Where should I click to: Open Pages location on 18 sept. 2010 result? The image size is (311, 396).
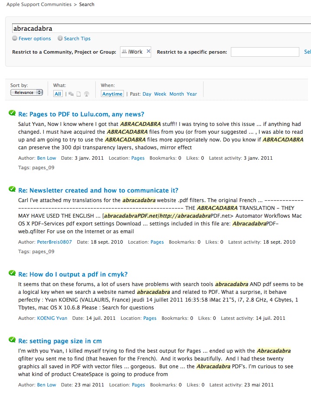coord(157,242)
